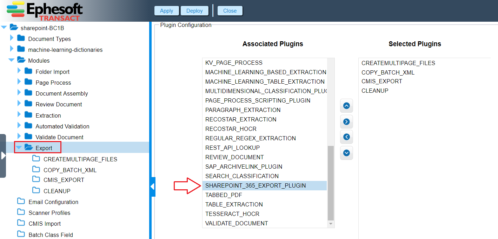The height and width of the screenshot is (239, 498).
Task: Select TESSERACT_HOCR in Associated Plugins list
Action: point(265,214)
